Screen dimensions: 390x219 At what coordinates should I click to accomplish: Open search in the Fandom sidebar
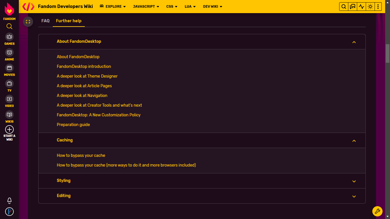pyautogui.click(x=9, y=27)
